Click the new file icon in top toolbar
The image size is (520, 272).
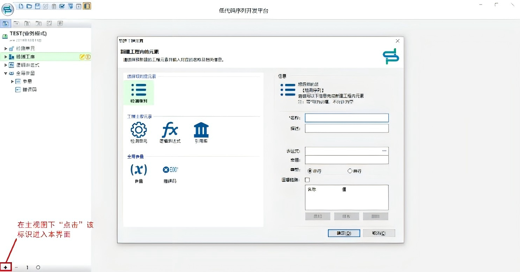(x=21, y=6)
